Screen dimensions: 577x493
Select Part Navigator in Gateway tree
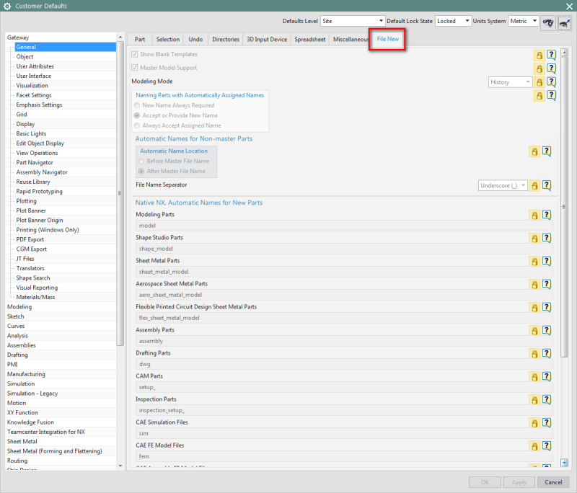35,162
